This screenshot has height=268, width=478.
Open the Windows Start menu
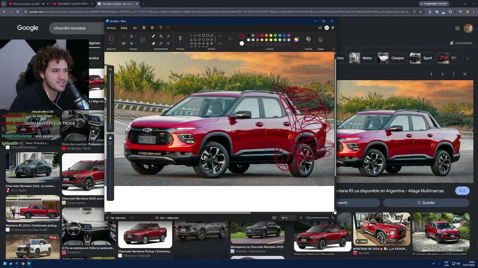point(4,264)
